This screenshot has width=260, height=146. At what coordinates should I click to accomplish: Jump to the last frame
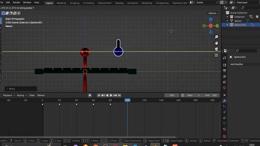pos(119,95)
